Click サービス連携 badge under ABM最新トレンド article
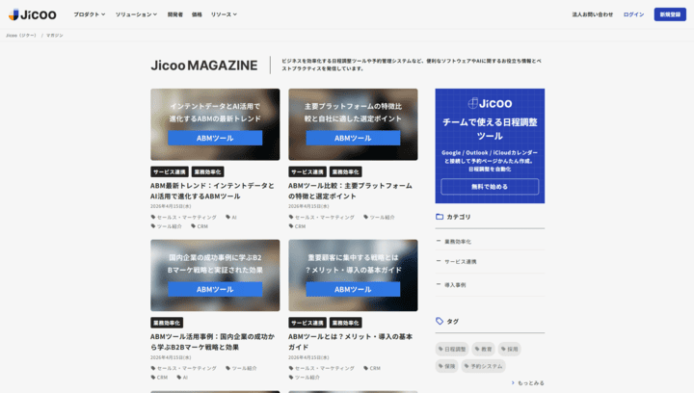This screenshot has height=393, width=694. tap(170, 172)
